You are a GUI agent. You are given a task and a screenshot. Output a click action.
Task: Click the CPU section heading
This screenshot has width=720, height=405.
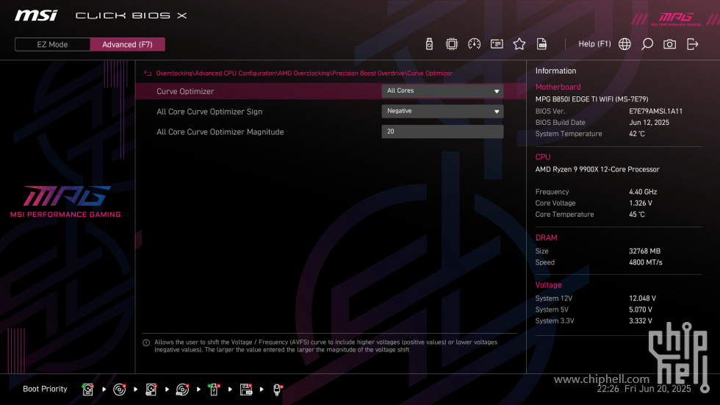543,157
